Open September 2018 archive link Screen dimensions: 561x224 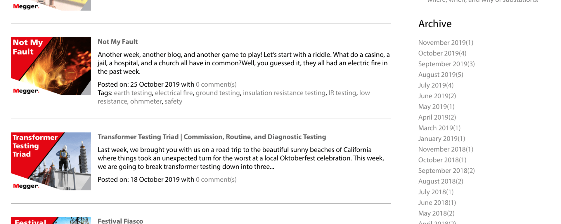tap(446, 171)
